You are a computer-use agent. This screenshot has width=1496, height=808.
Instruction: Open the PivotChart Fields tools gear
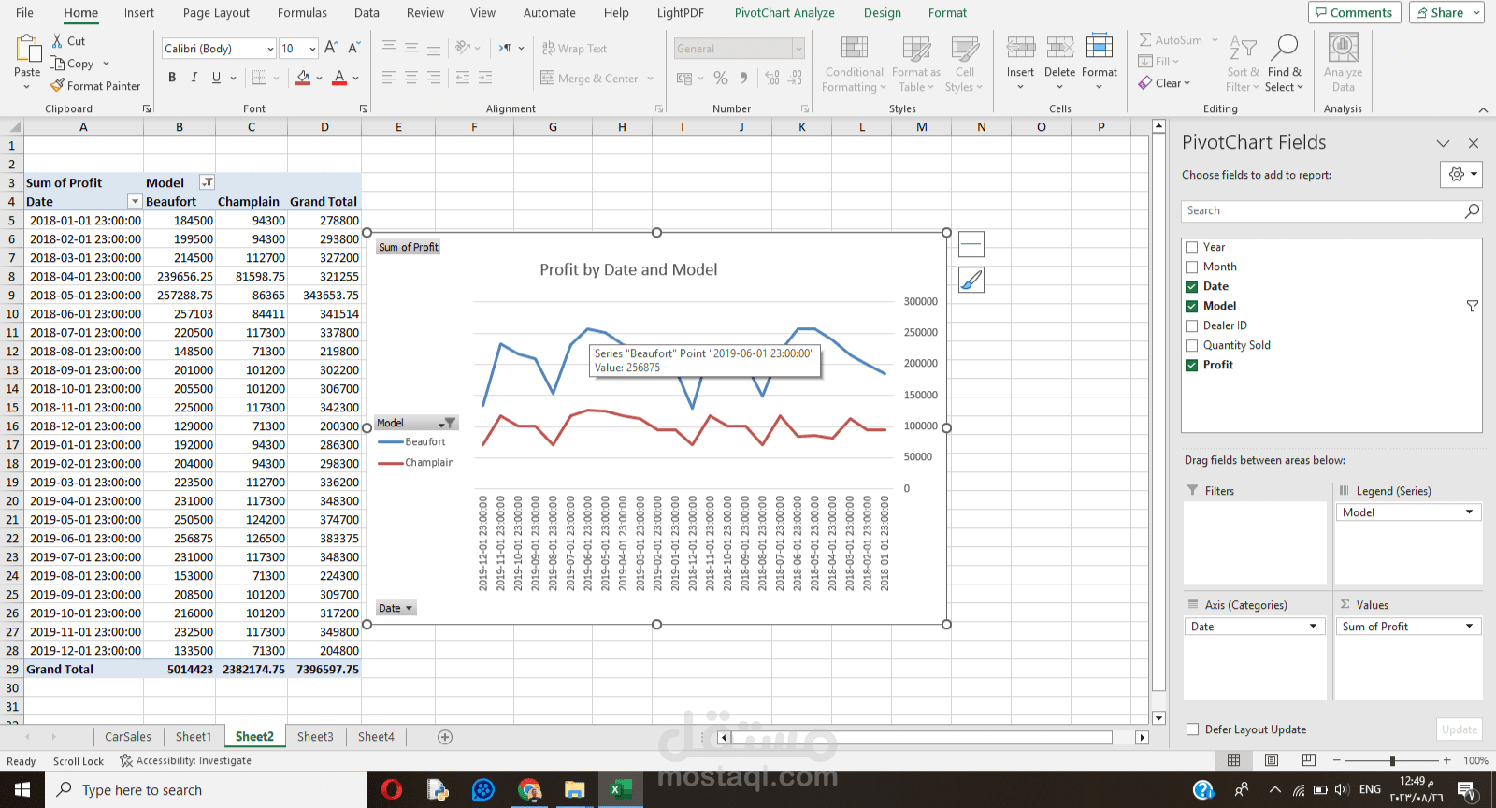click(x=1460, y=175)
